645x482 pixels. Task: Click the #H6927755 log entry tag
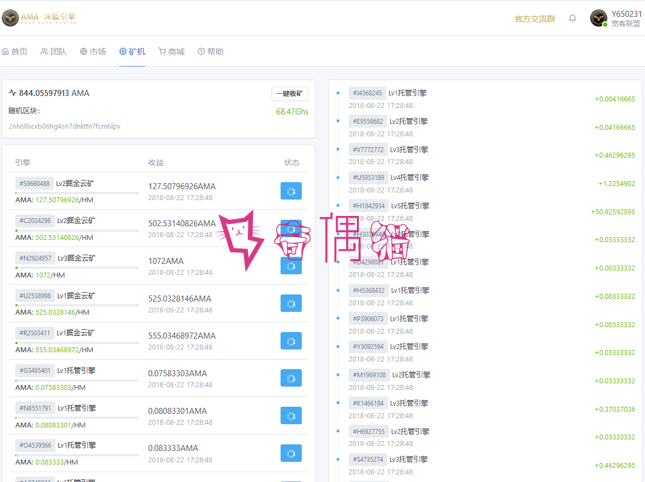369,431
